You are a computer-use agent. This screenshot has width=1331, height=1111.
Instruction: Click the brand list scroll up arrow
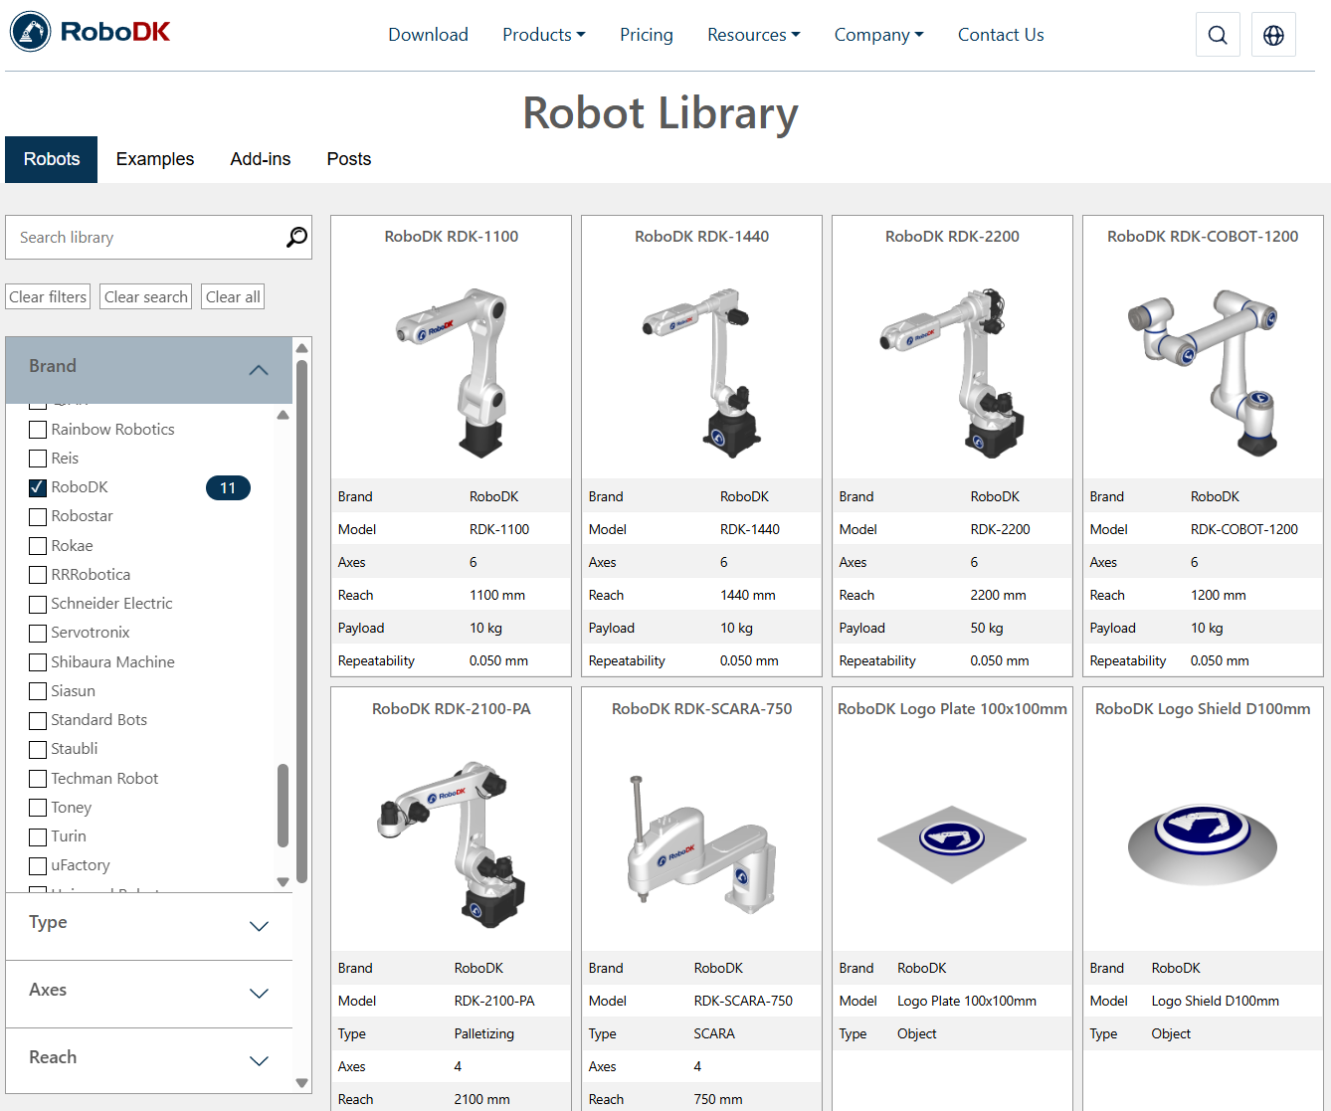pyautogui.click(x=283, y=415)
